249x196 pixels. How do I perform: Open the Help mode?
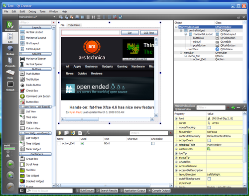(10, 74)
